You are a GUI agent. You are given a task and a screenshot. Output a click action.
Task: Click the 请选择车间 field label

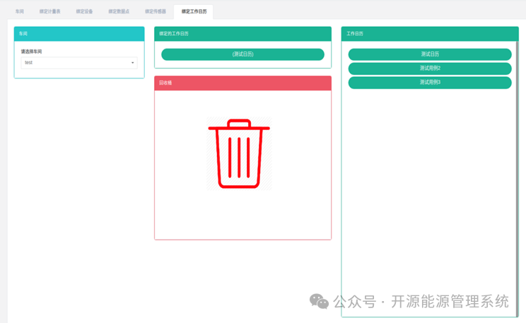coord(31,52)
